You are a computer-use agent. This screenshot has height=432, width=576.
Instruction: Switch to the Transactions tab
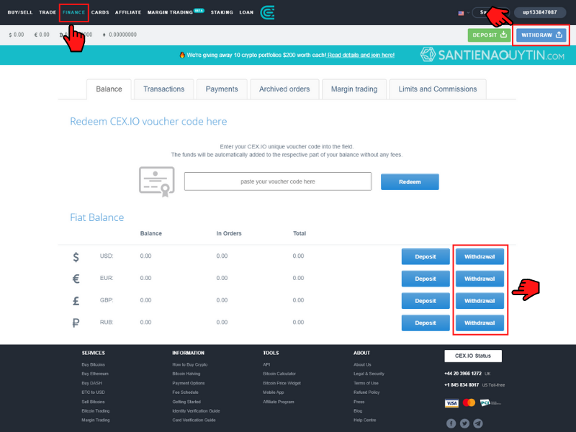(164, 89)
